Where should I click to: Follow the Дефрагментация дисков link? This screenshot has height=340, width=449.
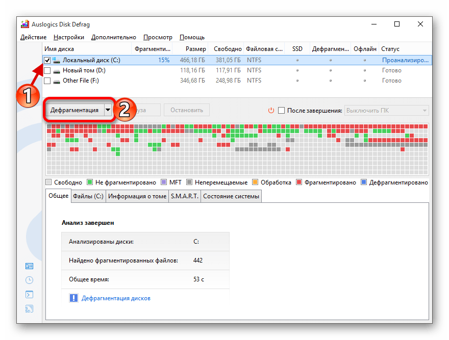pyautogui.click(x=116, y=298)
